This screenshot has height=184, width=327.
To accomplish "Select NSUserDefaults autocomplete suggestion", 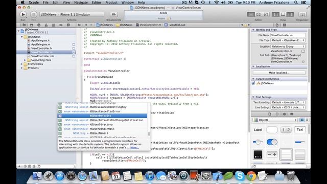I will click(102, 116).
